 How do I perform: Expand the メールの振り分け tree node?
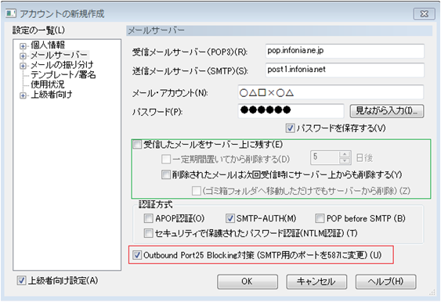coord(23,66)
